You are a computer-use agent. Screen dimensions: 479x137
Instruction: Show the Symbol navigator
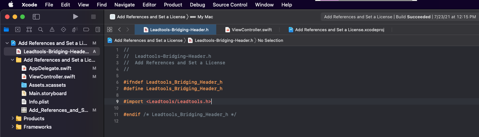point(29,29)
